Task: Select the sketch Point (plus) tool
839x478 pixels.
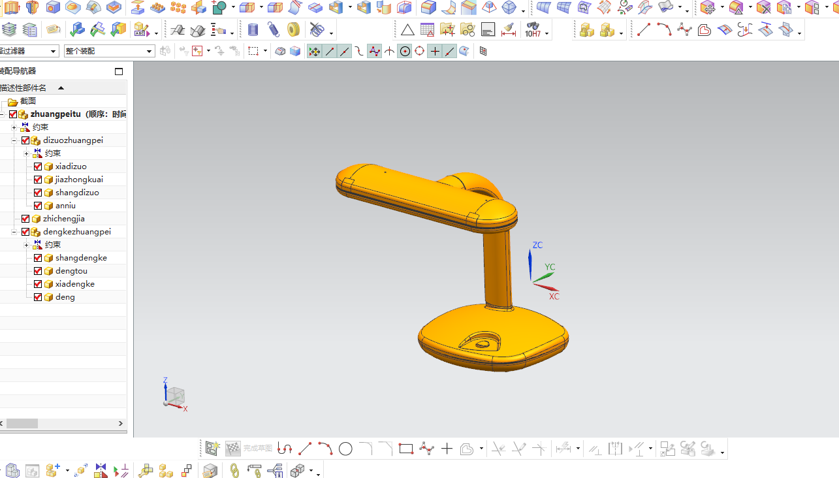Action: [447, 449]
